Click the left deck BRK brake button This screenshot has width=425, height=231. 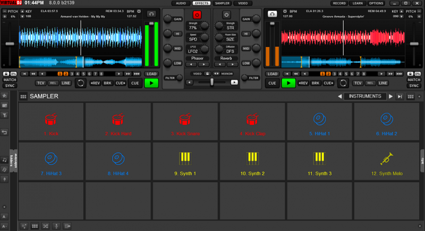(108, 83)
